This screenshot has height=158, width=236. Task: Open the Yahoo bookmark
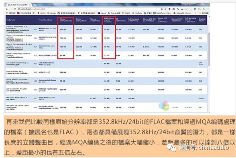(102, 13)
